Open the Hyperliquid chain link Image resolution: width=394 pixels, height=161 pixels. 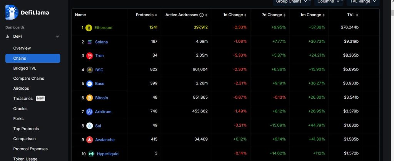click(107, 154)
